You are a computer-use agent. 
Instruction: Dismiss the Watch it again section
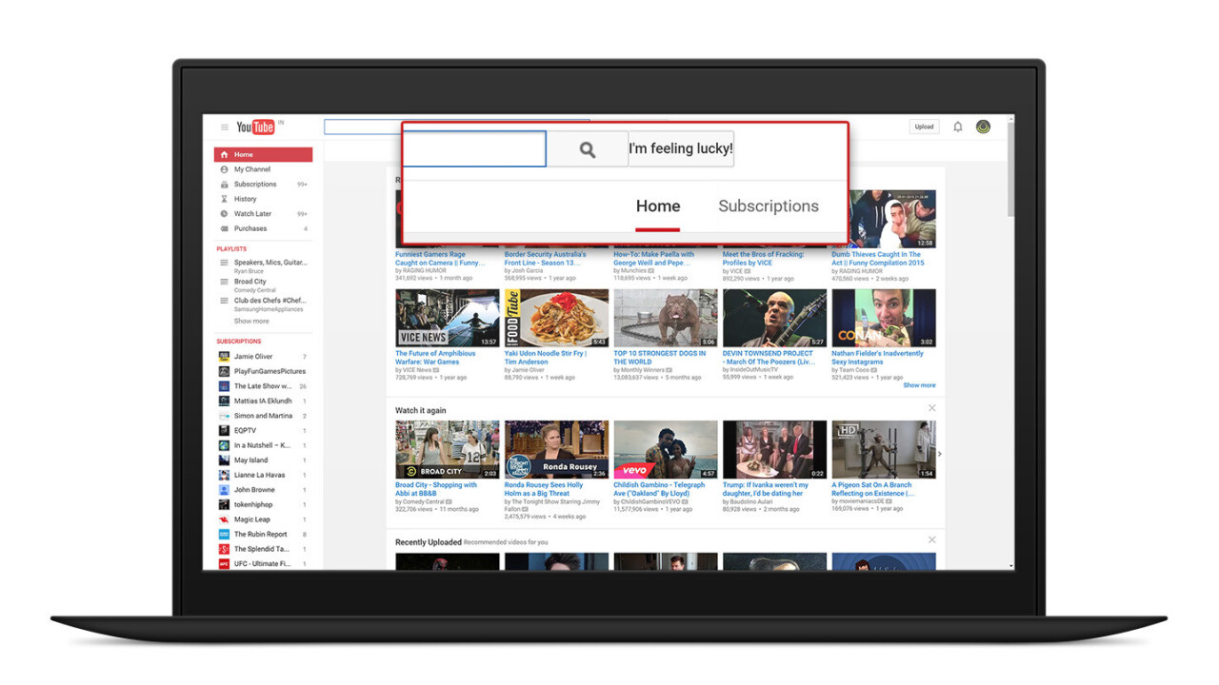[x=931, y=408]
